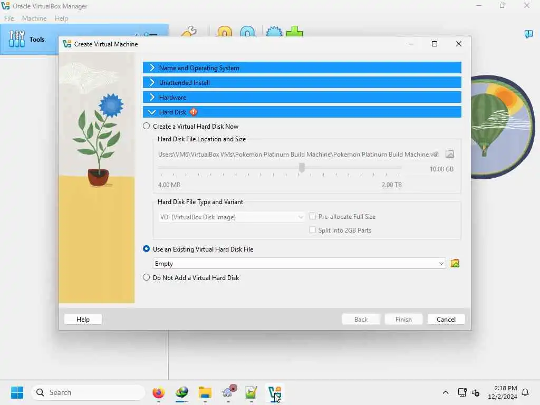The height and width of the screenshot is (405, 540).
Task: Open the Empty existing disk dropdown
Action: pos(300,264)
